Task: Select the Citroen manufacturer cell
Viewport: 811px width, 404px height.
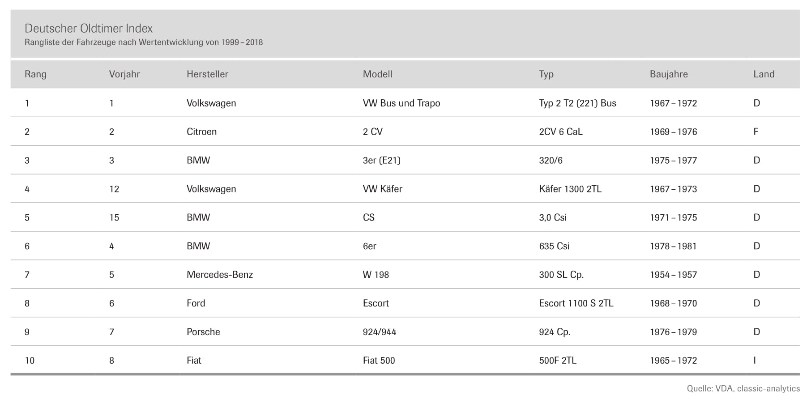Action: click(201, 132)
